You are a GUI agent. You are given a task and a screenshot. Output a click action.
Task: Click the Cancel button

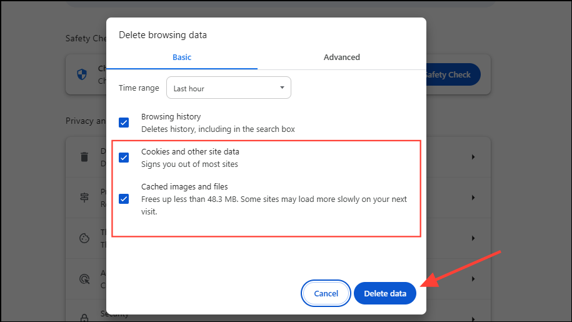(326, 293)
